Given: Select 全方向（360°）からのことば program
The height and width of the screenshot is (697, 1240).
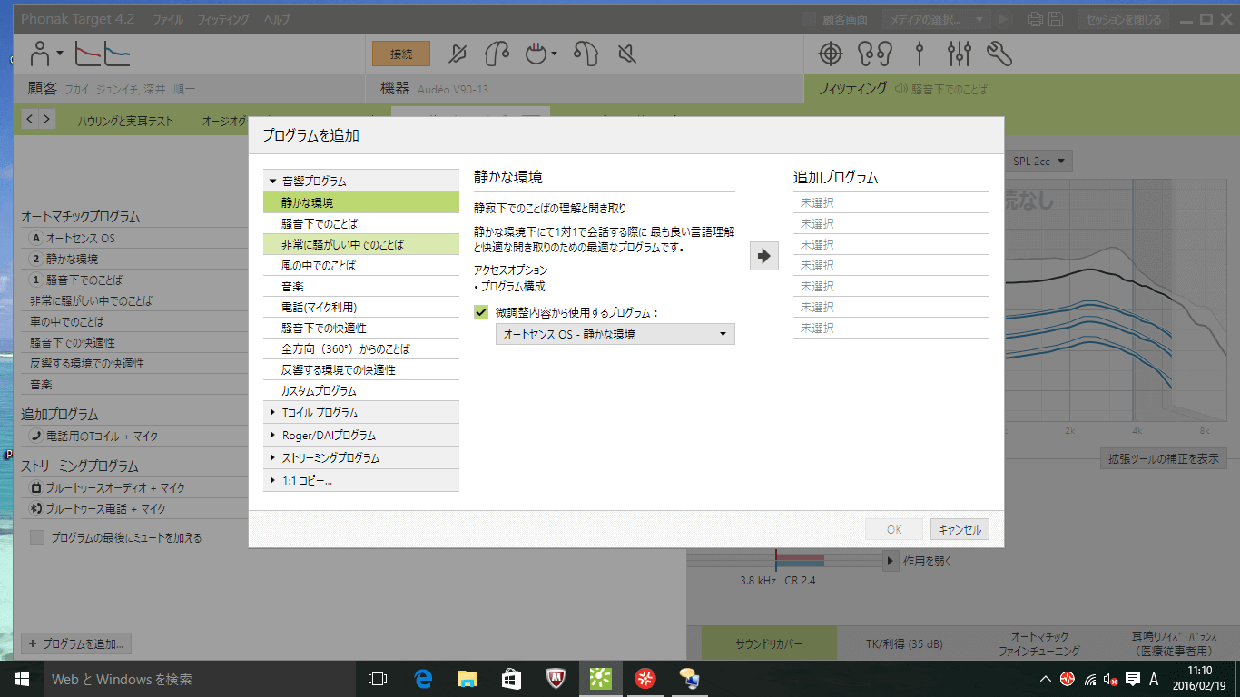Looking at the screenshot, I should pyautogui.click(x=361, y=348).
